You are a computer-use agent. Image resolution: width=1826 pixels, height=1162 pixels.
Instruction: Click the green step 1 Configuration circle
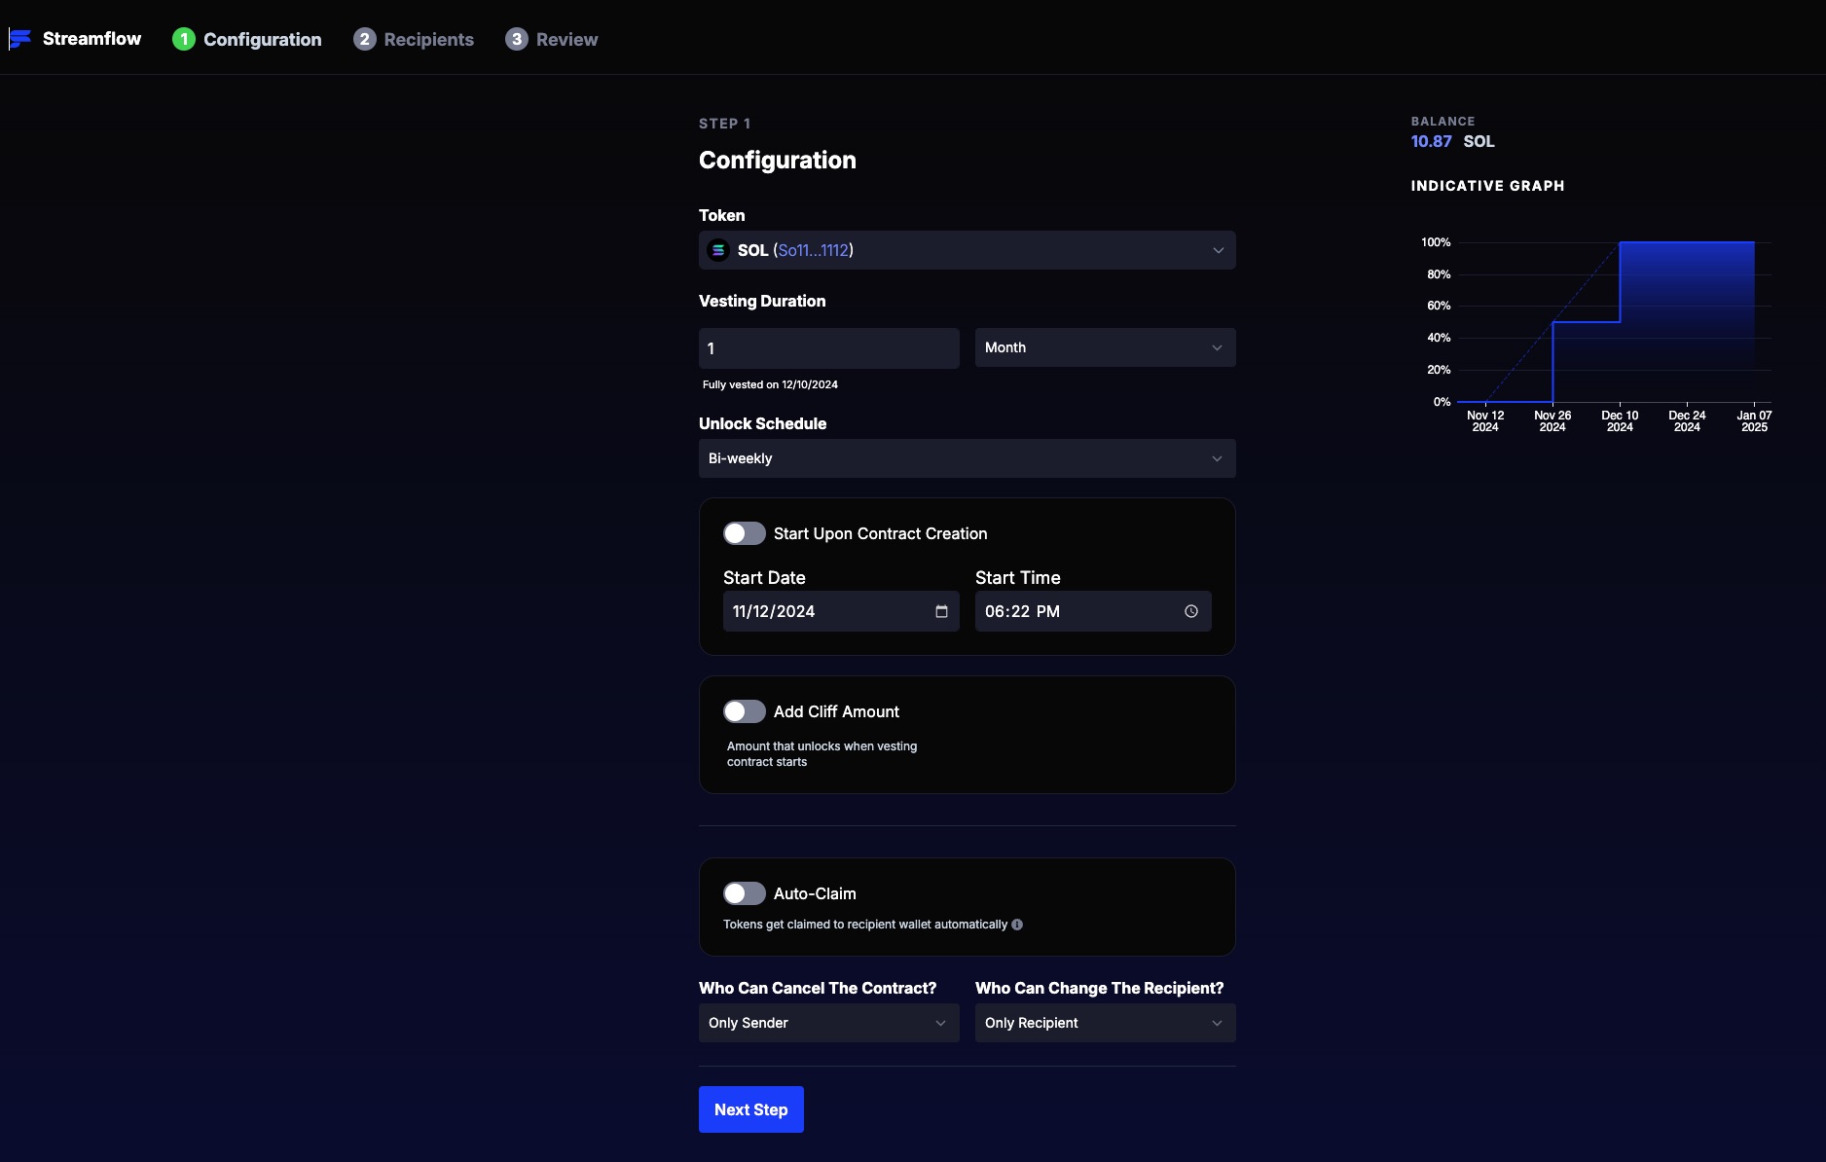pos(185,39)
